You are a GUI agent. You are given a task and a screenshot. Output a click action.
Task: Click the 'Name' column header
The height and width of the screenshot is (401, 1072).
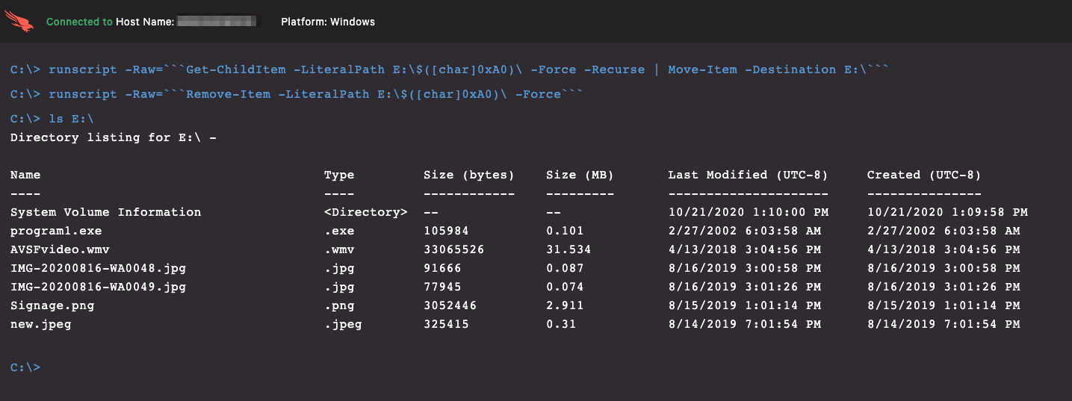[25, 175]
